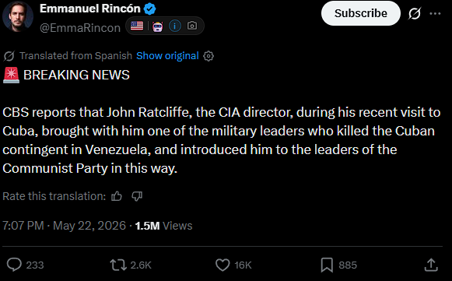Image resolution: width=452 pixels, height=281 pixels.
Task: Rate translation with thumbs up
Action: 117,196
